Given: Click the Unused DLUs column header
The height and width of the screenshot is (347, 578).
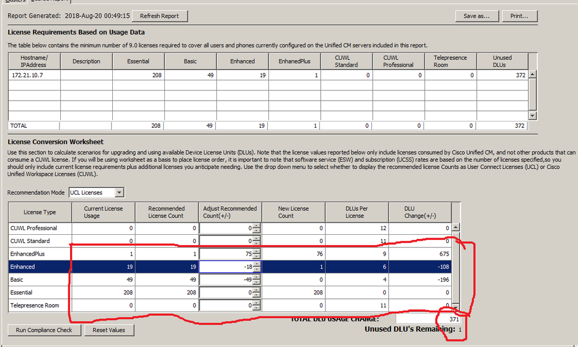Looking at the screenshot, I should 502,61.
